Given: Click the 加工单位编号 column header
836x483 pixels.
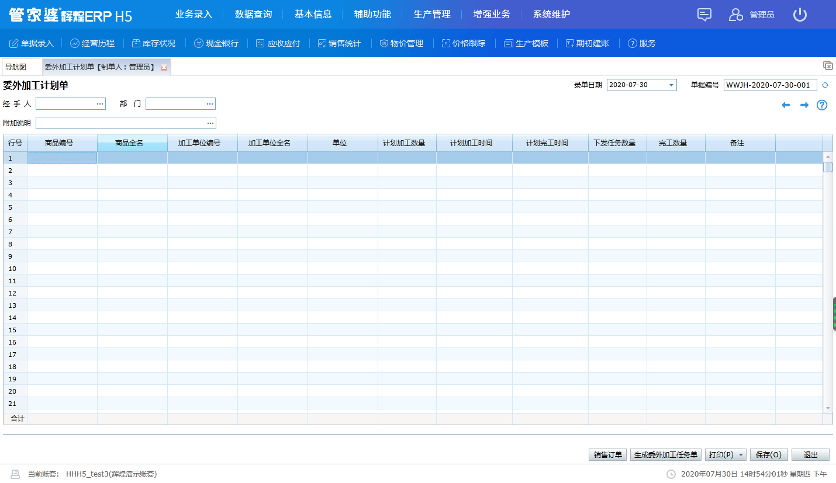Looking at the screenshot, I should [202, 143].
